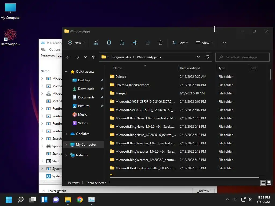Click Program Files in breadcrumb path
275x206 pixels.
(x=121, y=57)
